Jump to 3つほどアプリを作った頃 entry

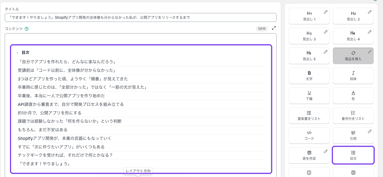[x=73, y=79]
